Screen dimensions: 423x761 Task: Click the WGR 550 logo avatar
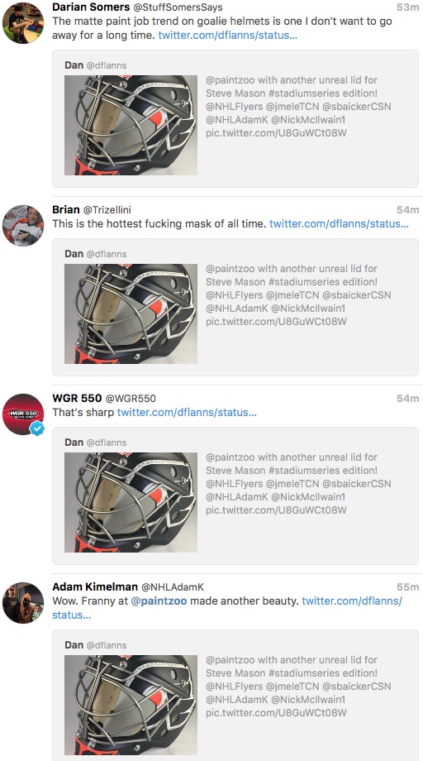23,414
